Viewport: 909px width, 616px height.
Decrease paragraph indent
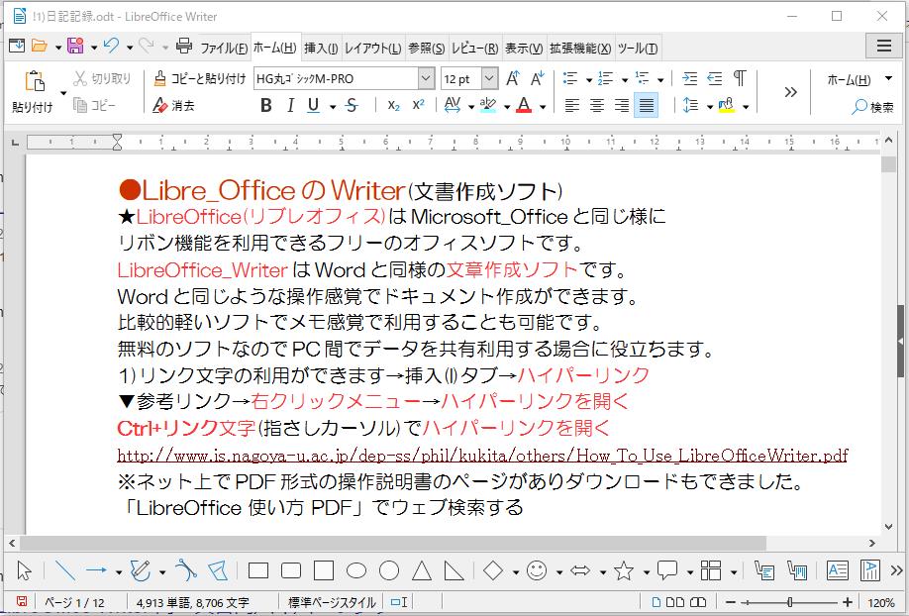(715, 78)
